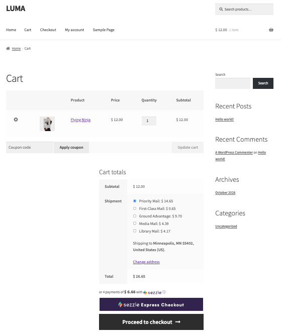The height and width of the screenshot is (336, 281).
Task: Click the Cart totals heading
Action: click(113, 172)
